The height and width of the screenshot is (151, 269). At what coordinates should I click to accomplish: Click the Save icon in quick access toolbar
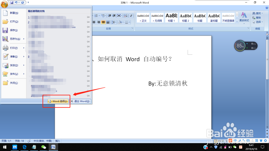coord(12,3)
